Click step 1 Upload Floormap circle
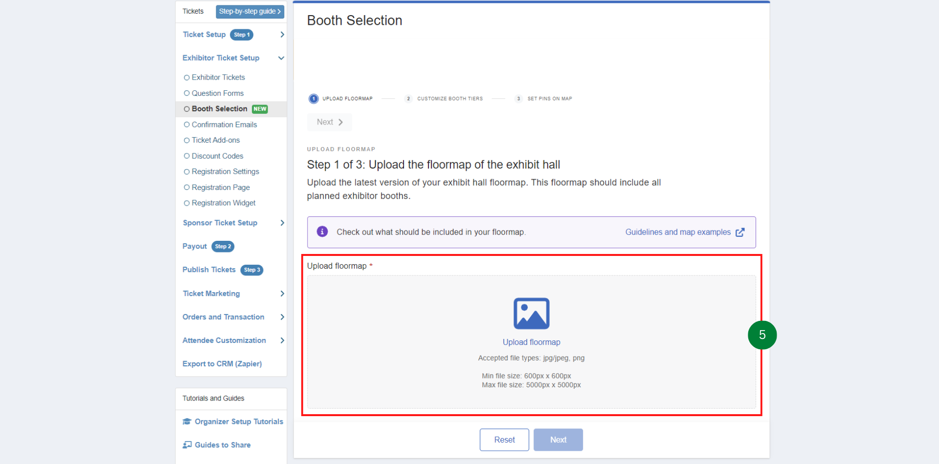Screen dimensions: 939x464 click(x=313, y=99)
